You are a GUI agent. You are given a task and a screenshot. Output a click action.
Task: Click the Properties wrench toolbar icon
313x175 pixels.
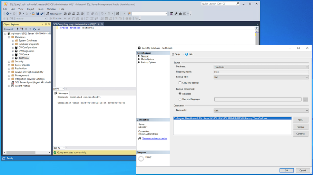point(176,13)
